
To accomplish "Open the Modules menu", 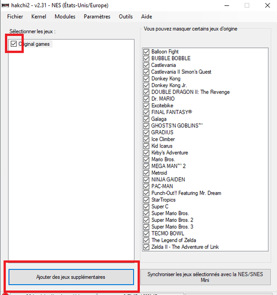I will 65,17.
